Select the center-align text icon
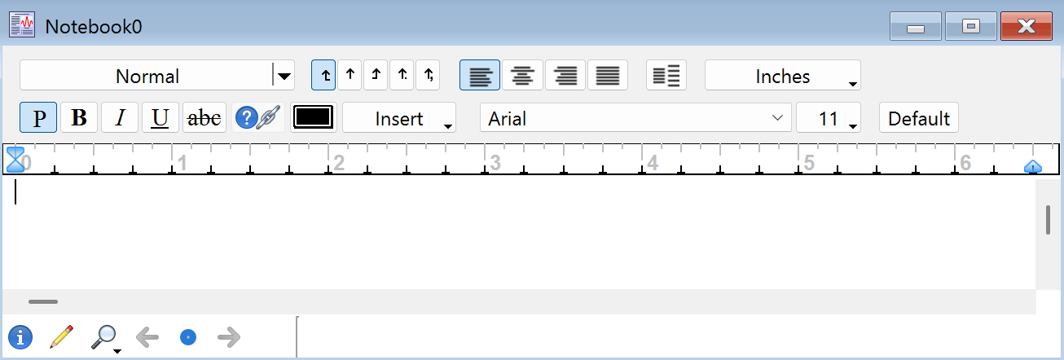 522,76
